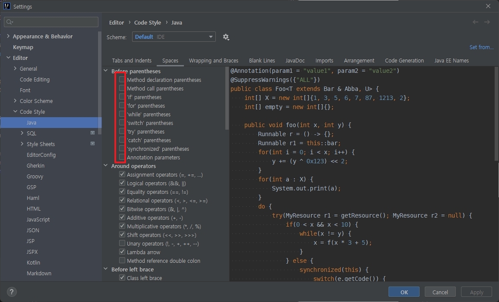Close the Settings dialog

488,6
